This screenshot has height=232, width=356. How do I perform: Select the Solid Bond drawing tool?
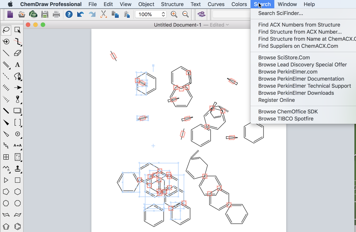click(x=5, y=53)
